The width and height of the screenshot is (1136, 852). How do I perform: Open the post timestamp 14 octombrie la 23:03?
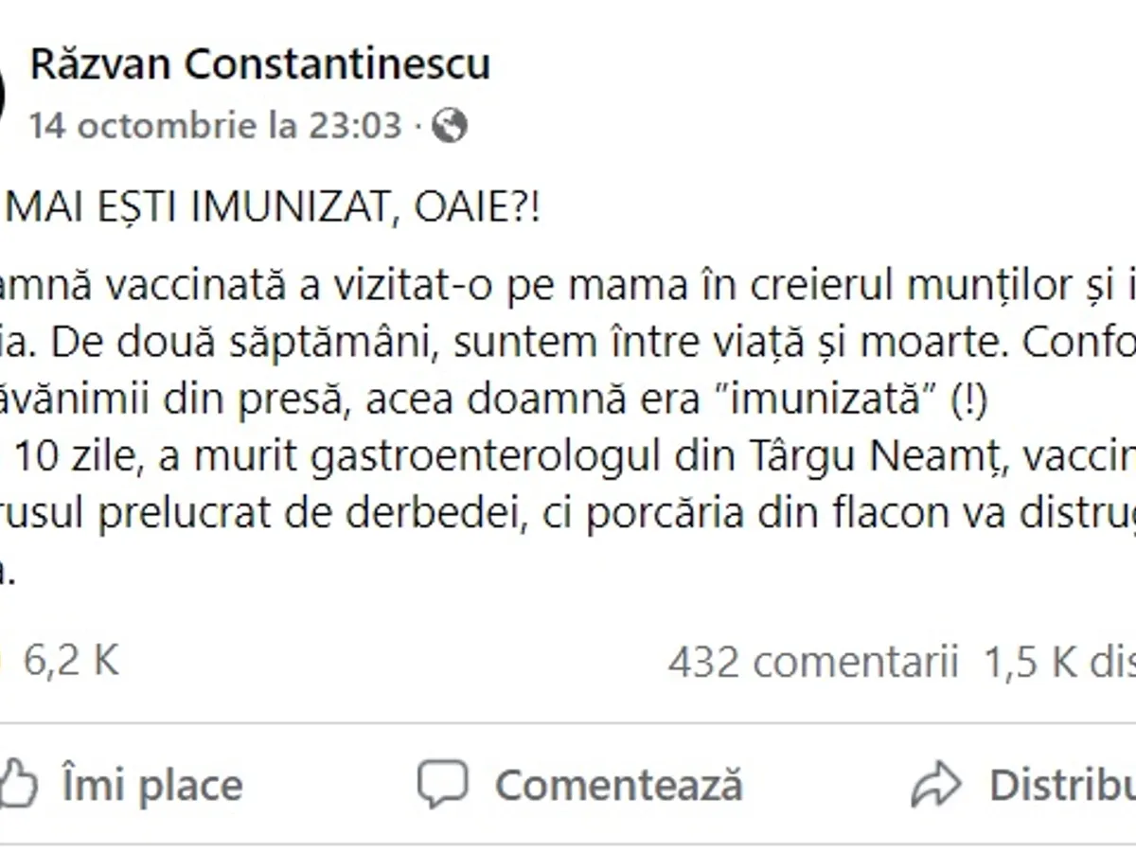pyautogui.click(x=216, y=125)
